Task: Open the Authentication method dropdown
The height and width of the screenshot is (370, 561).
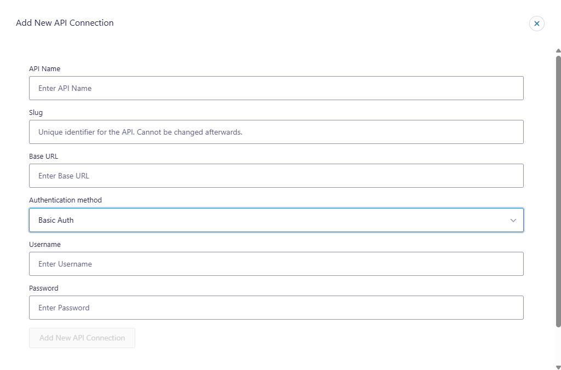Action: (x=276, y=219)
